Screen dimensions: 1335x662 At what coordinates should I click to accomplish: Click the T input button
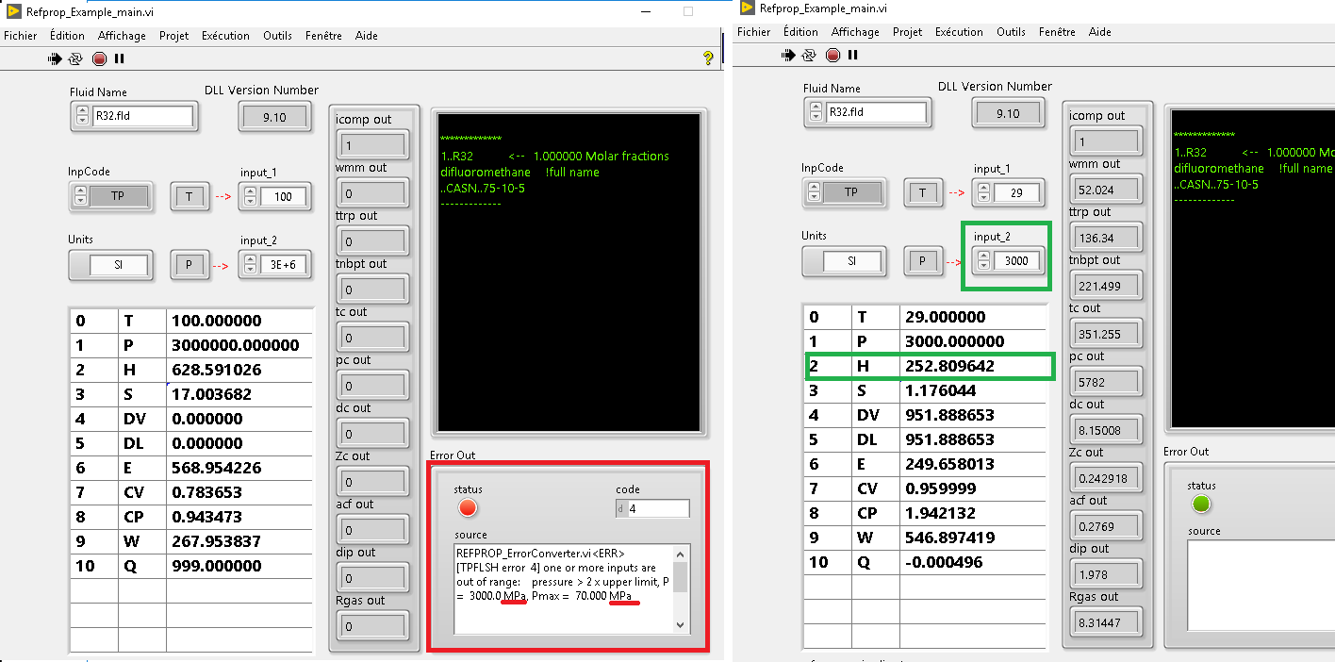[x=190, y=196]
